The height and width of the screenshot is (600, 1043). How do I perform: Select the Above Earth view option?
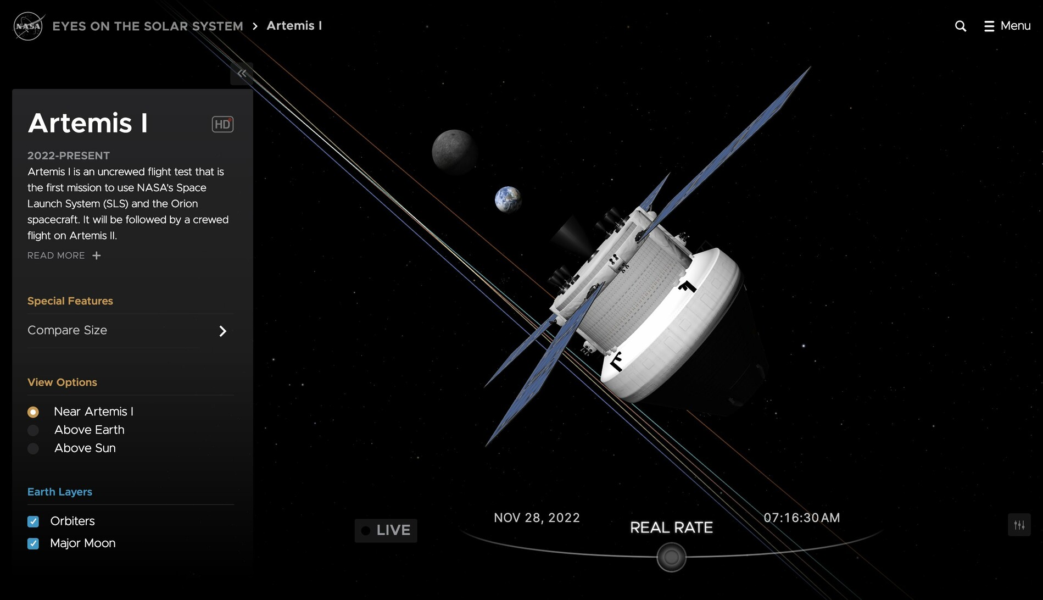pyautogui.click(x=34, y=430)
